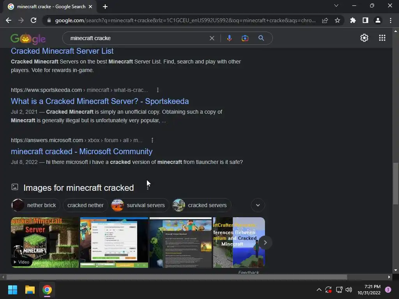Screen dimensions: 399x299
Task: Open the Premium and Cracked Minecraft thumbnail
Action: coord(236,242)
